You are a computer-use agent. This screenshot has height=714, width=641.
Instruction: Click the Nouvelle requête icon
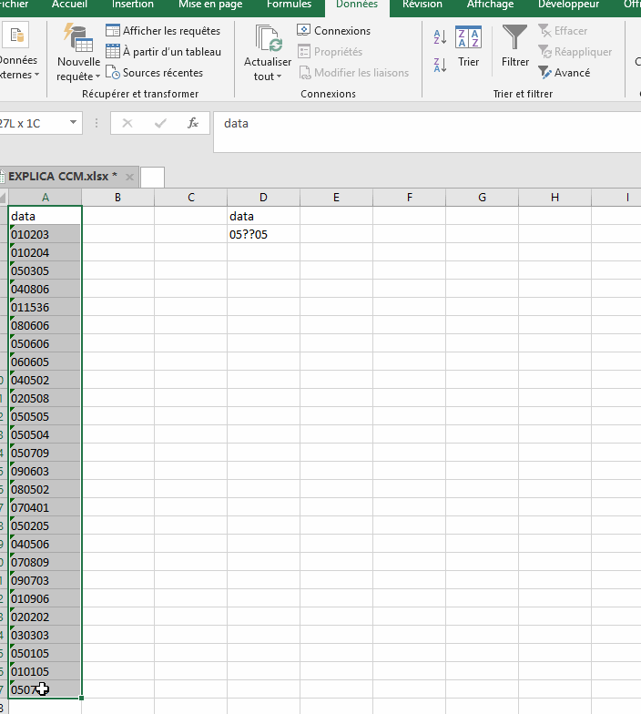78,38
